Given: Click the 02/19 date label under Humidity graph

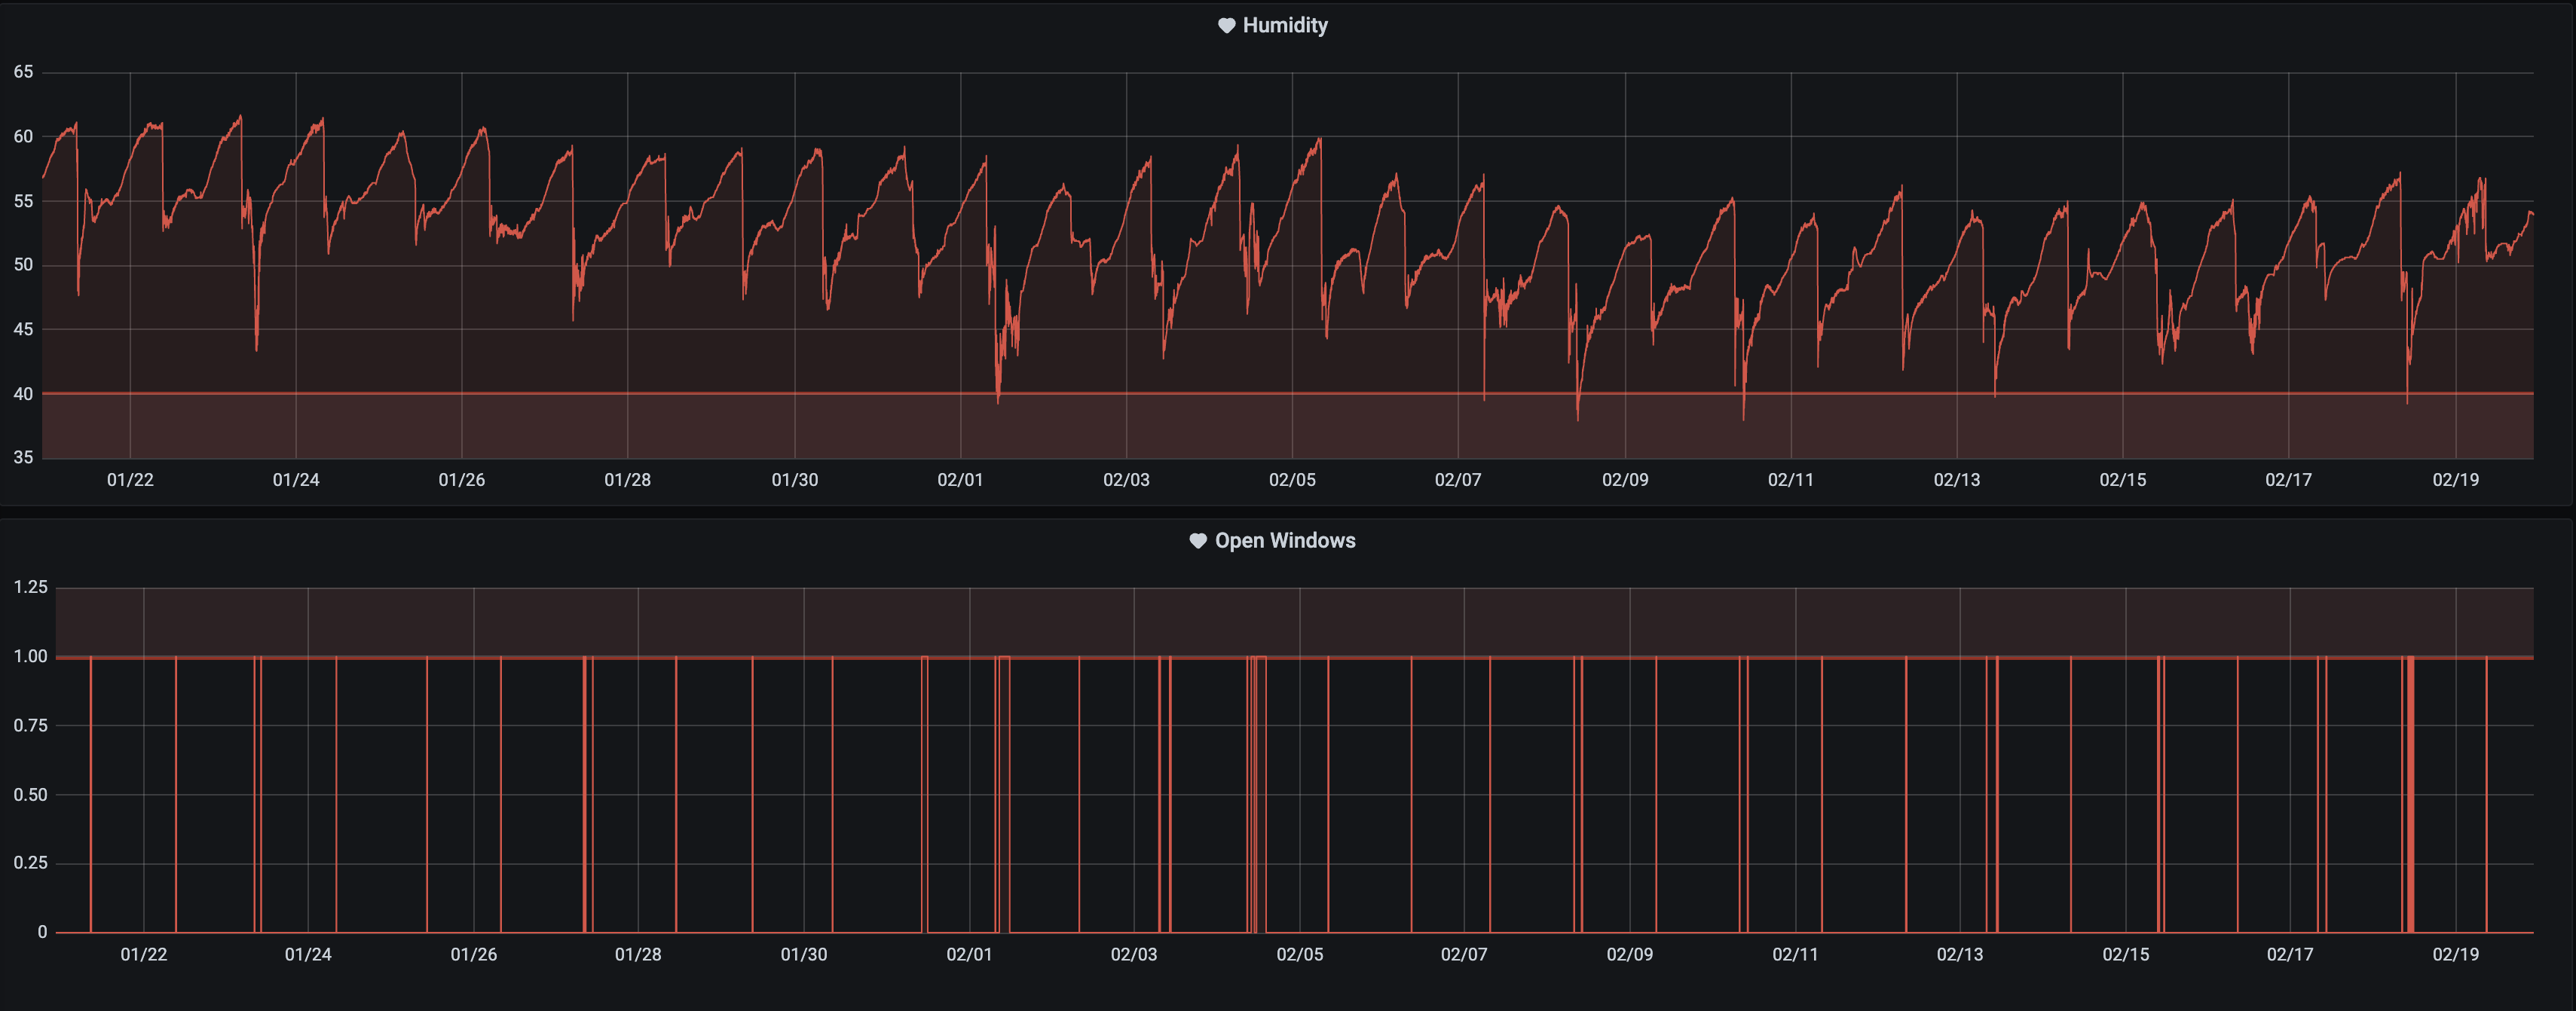Looking at the screenshot, I should click(2455, 480).
